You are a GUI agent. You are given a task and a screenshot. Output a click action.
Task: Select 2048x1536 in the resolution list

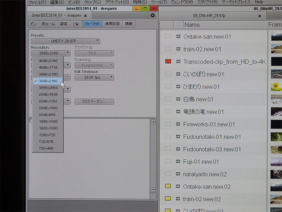pos(48,94)
